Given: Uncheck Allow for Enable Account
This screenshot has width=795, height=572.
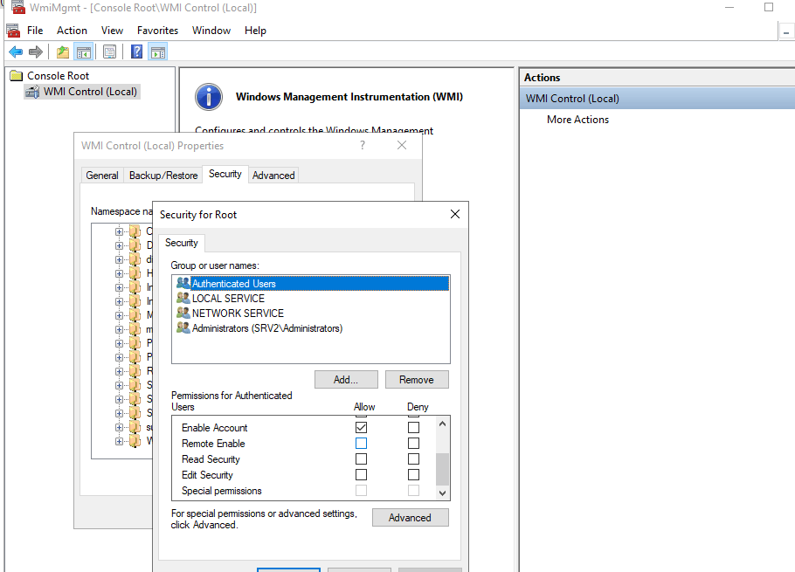Looking at the screenshot, I should point(361,428).
